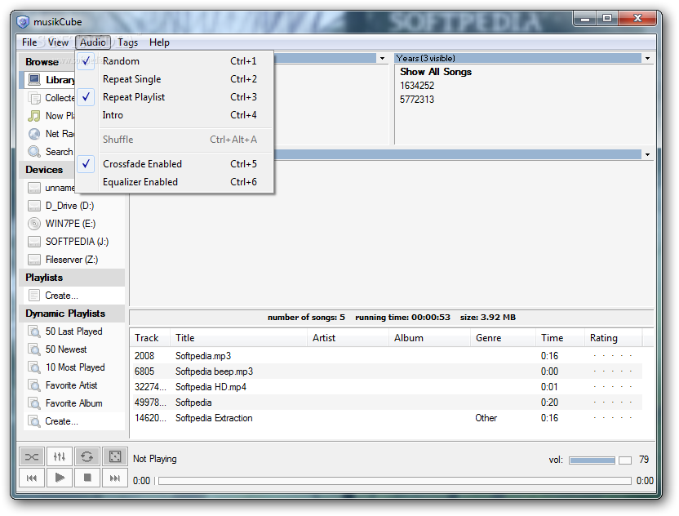Select year entry 1634252

(x=417, y=86)
